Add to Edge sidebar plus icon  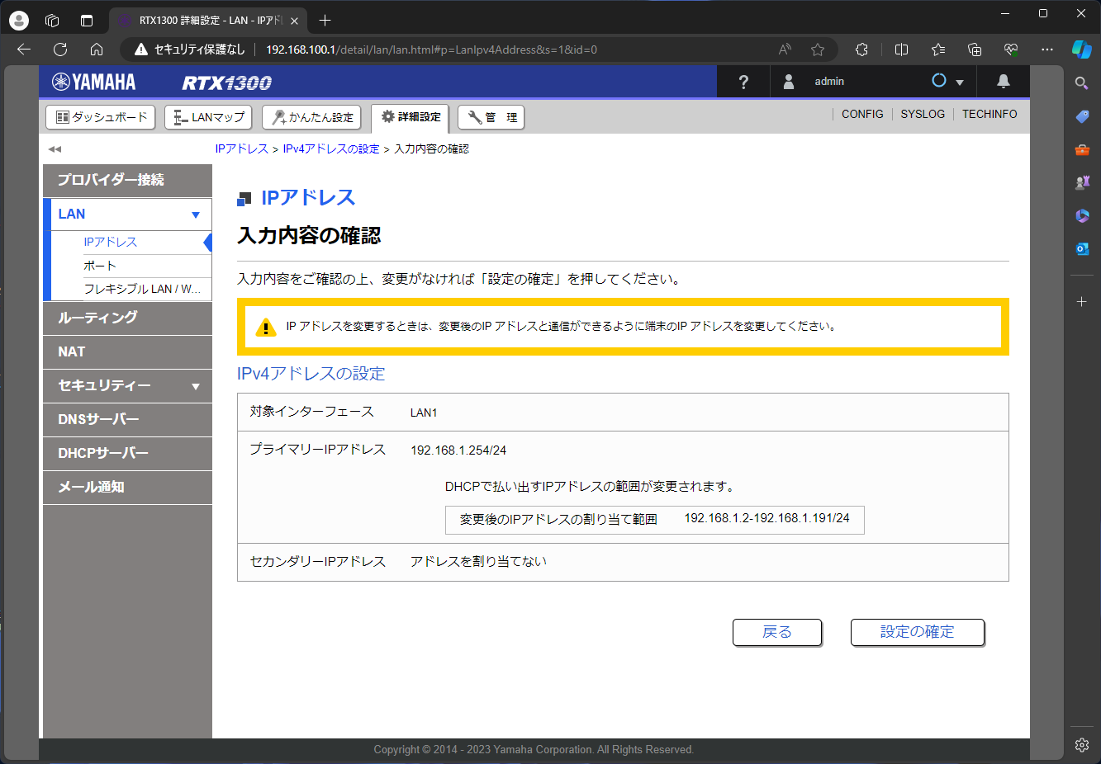pos(1082,302)
